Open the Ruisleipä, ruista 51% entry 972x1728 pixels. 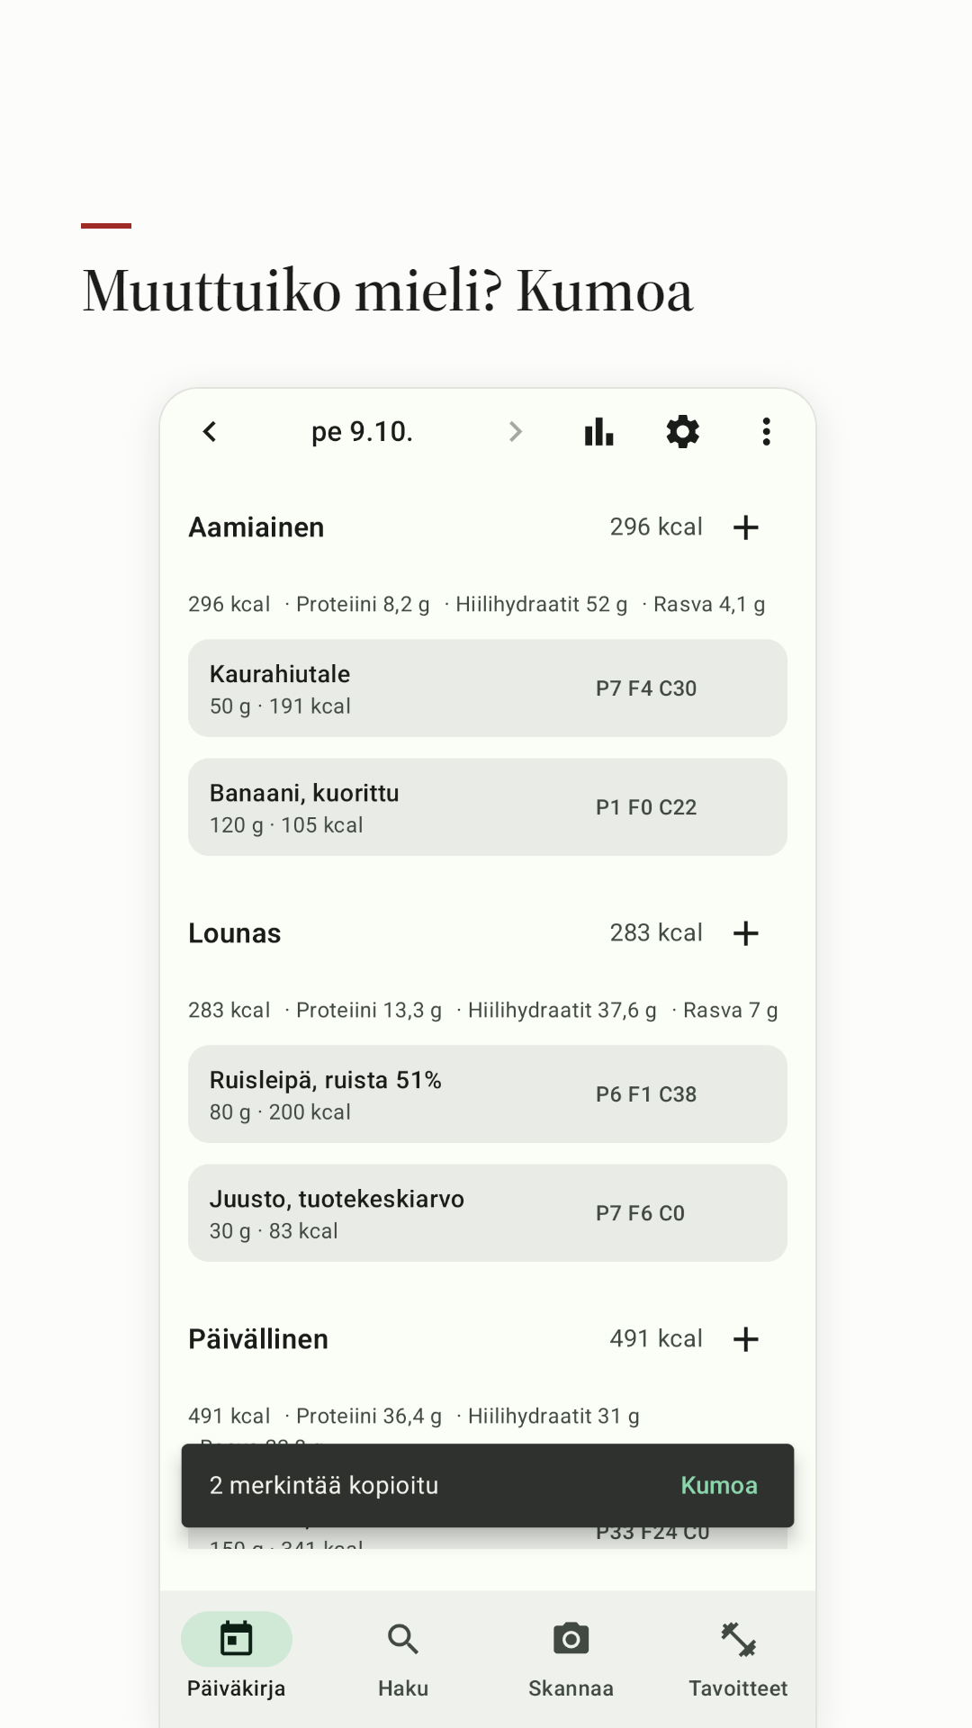pos(488,1094)
